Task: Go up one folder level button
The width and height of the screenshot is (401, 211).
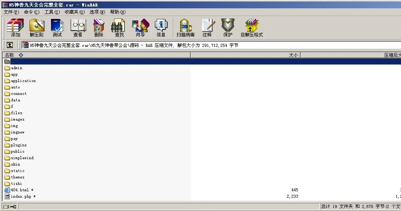Action: pos(10,45)
